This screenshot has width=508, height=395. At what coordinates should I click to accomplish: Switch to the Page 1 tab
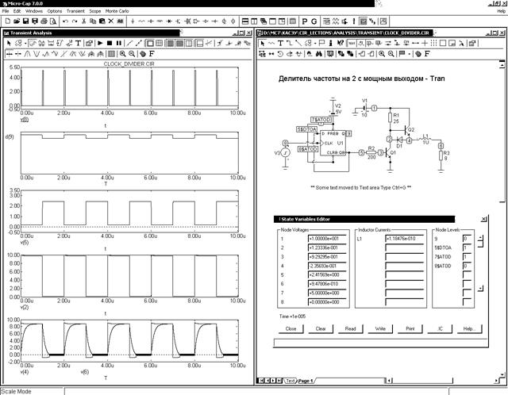[x=305, y=381]
